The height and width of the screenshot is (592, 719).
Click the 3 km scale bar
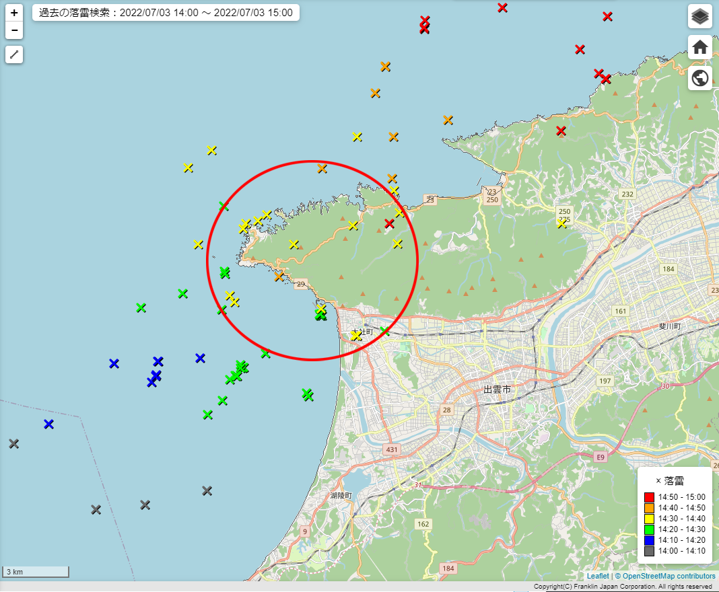coord(36,572)
